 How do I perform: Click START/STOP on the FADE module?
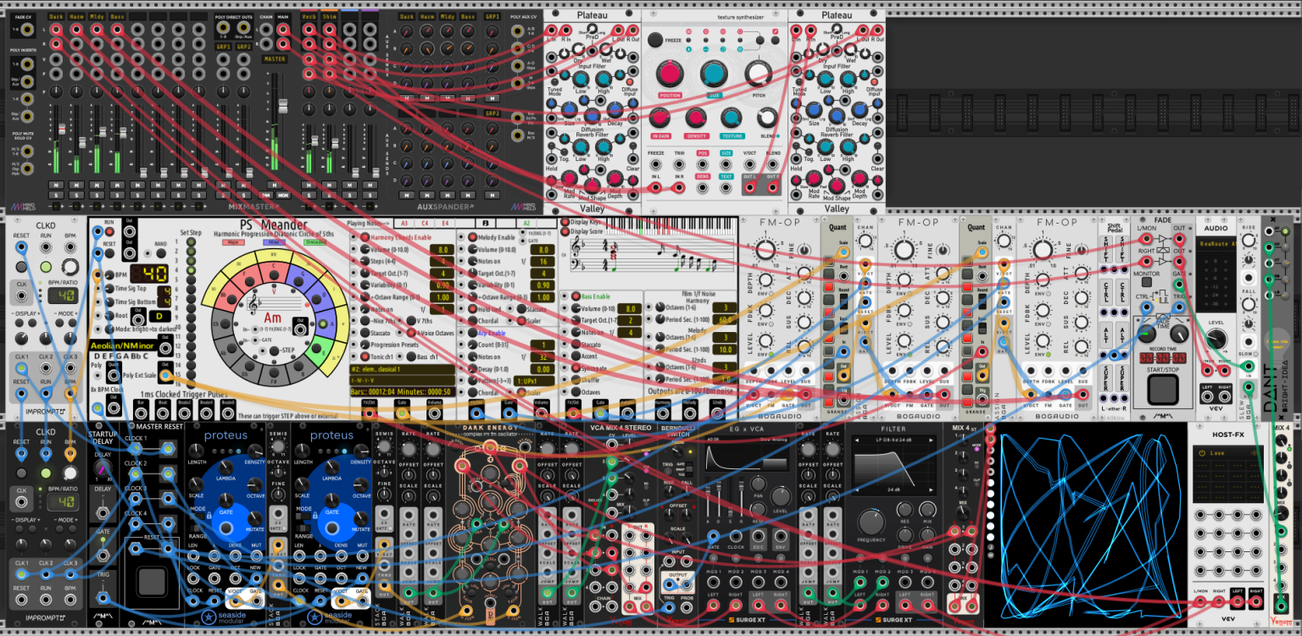pos(1162,390)
